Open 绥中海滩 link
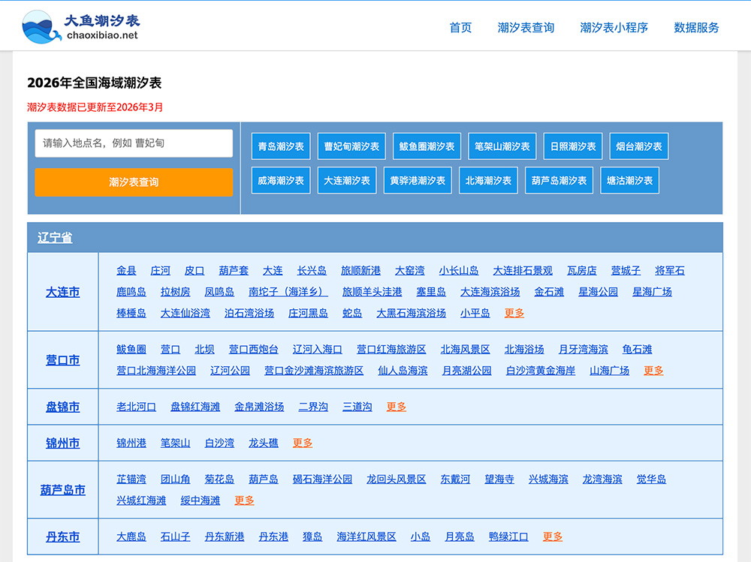The image size is (751, 562). pyautogui.click(x=200, y=500)
